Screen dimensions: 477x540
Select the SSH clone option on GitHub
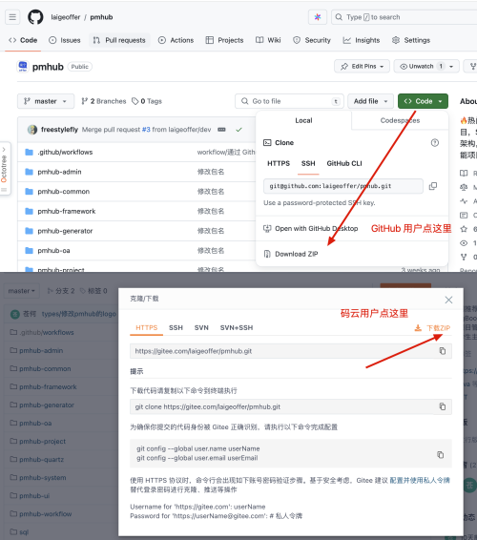pos(308,163)
